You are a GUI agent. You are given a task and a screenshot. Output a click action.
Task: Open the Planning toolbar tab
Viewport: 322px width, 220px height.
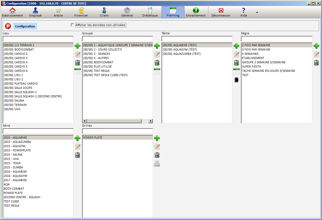[x=173, y=12]
